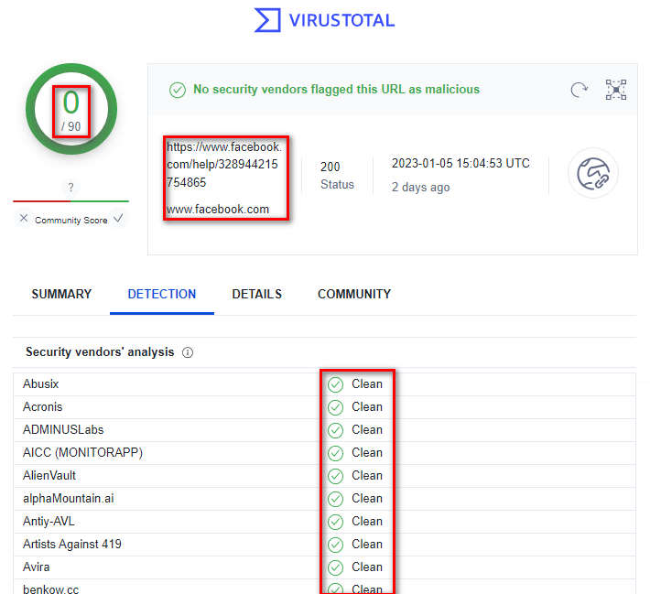Select the Antiy-AVL vendor name
Viewport: 650px width, 594px height.
49,521
